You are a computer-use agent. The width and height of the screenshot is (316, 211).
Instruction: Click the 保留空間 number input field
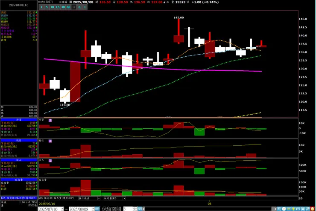[x=128, y=209]
